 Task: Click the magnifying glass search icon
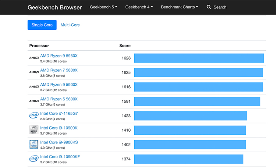point(209,7)
